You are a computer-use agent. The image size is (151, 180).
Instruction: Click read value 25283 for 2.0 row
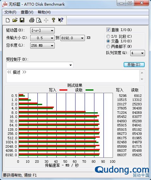[x=137, y=104]
